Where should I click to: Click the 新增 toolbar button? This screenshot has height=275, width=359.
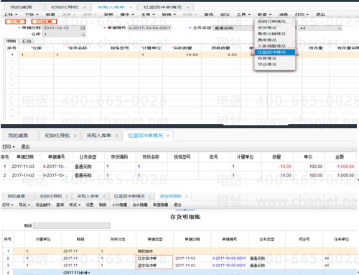[50, 14]
